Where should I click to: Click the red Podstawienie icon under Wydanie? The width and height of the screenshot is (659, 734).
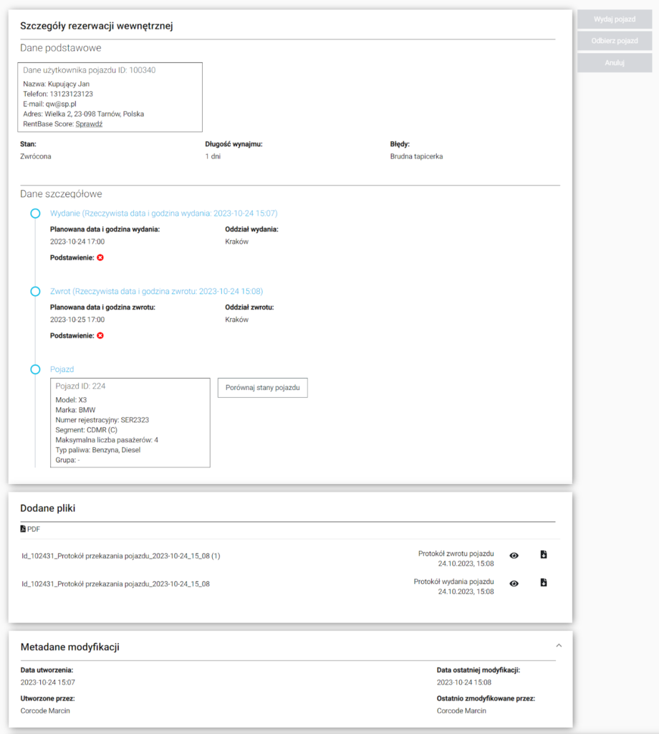point(100,257)
